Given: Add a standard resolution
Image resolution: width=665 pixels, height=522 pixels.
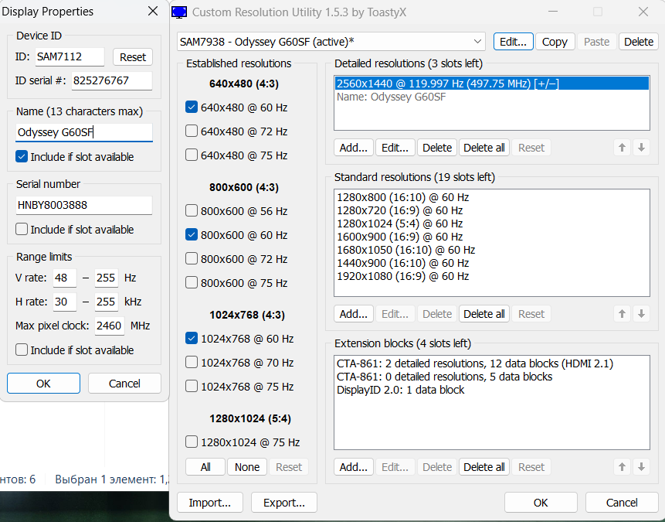Looking at the screenshot, I should tap(353, 314).
